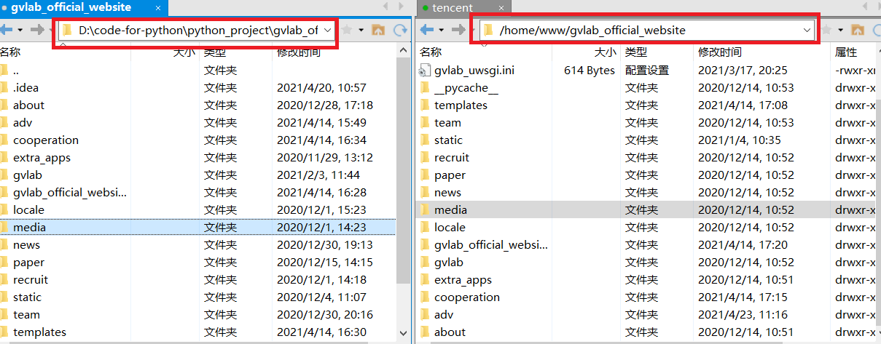Select cooperation folder name in remote pane
Screen dimensions: 881x344
(467, 297)
